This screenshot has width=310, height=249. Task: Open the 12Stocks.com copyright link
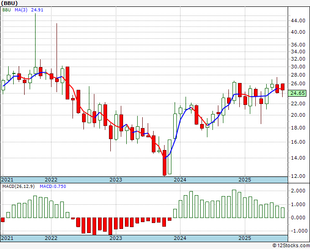pyautogui.click(x=291, y=246)
